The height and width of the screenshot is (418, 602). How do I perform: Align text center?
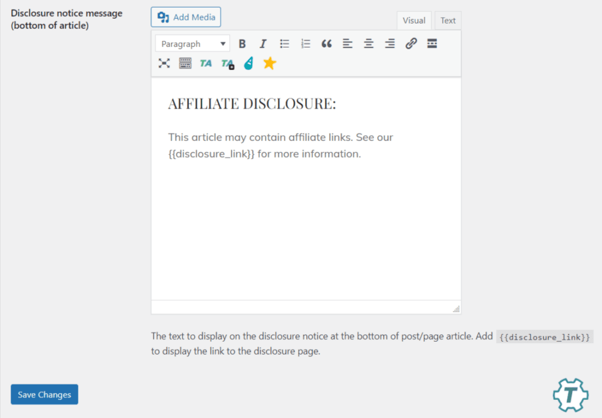coord(369,43)
